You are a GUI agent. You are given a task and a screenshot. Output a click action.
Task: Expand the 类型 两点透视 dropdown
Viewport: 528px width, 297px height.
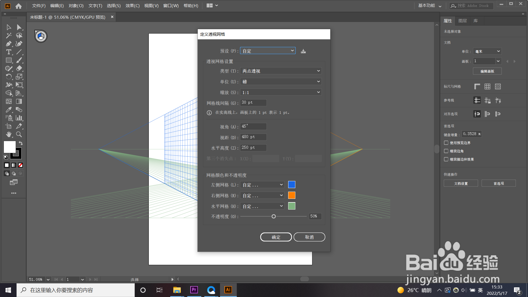click(x=281, y=71)
